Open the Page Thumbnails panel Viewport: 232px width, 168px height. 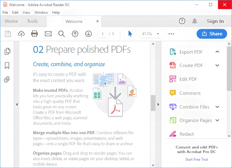8,51
